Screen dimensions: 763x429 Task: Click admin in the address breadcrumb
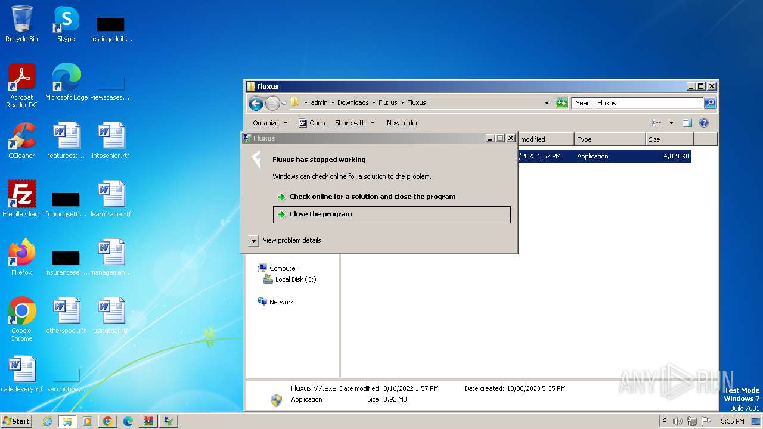pos(319,102)
